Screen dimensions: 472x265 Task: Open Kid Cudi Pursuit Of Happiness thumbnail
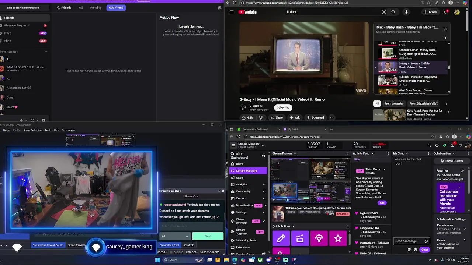[387, 80]
